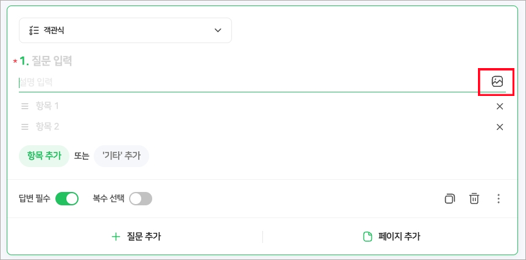Click 질문 추가 at the bottom

tap(136, 237)
